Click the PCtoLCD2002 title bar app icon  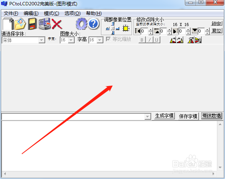(x=4, y=3)
